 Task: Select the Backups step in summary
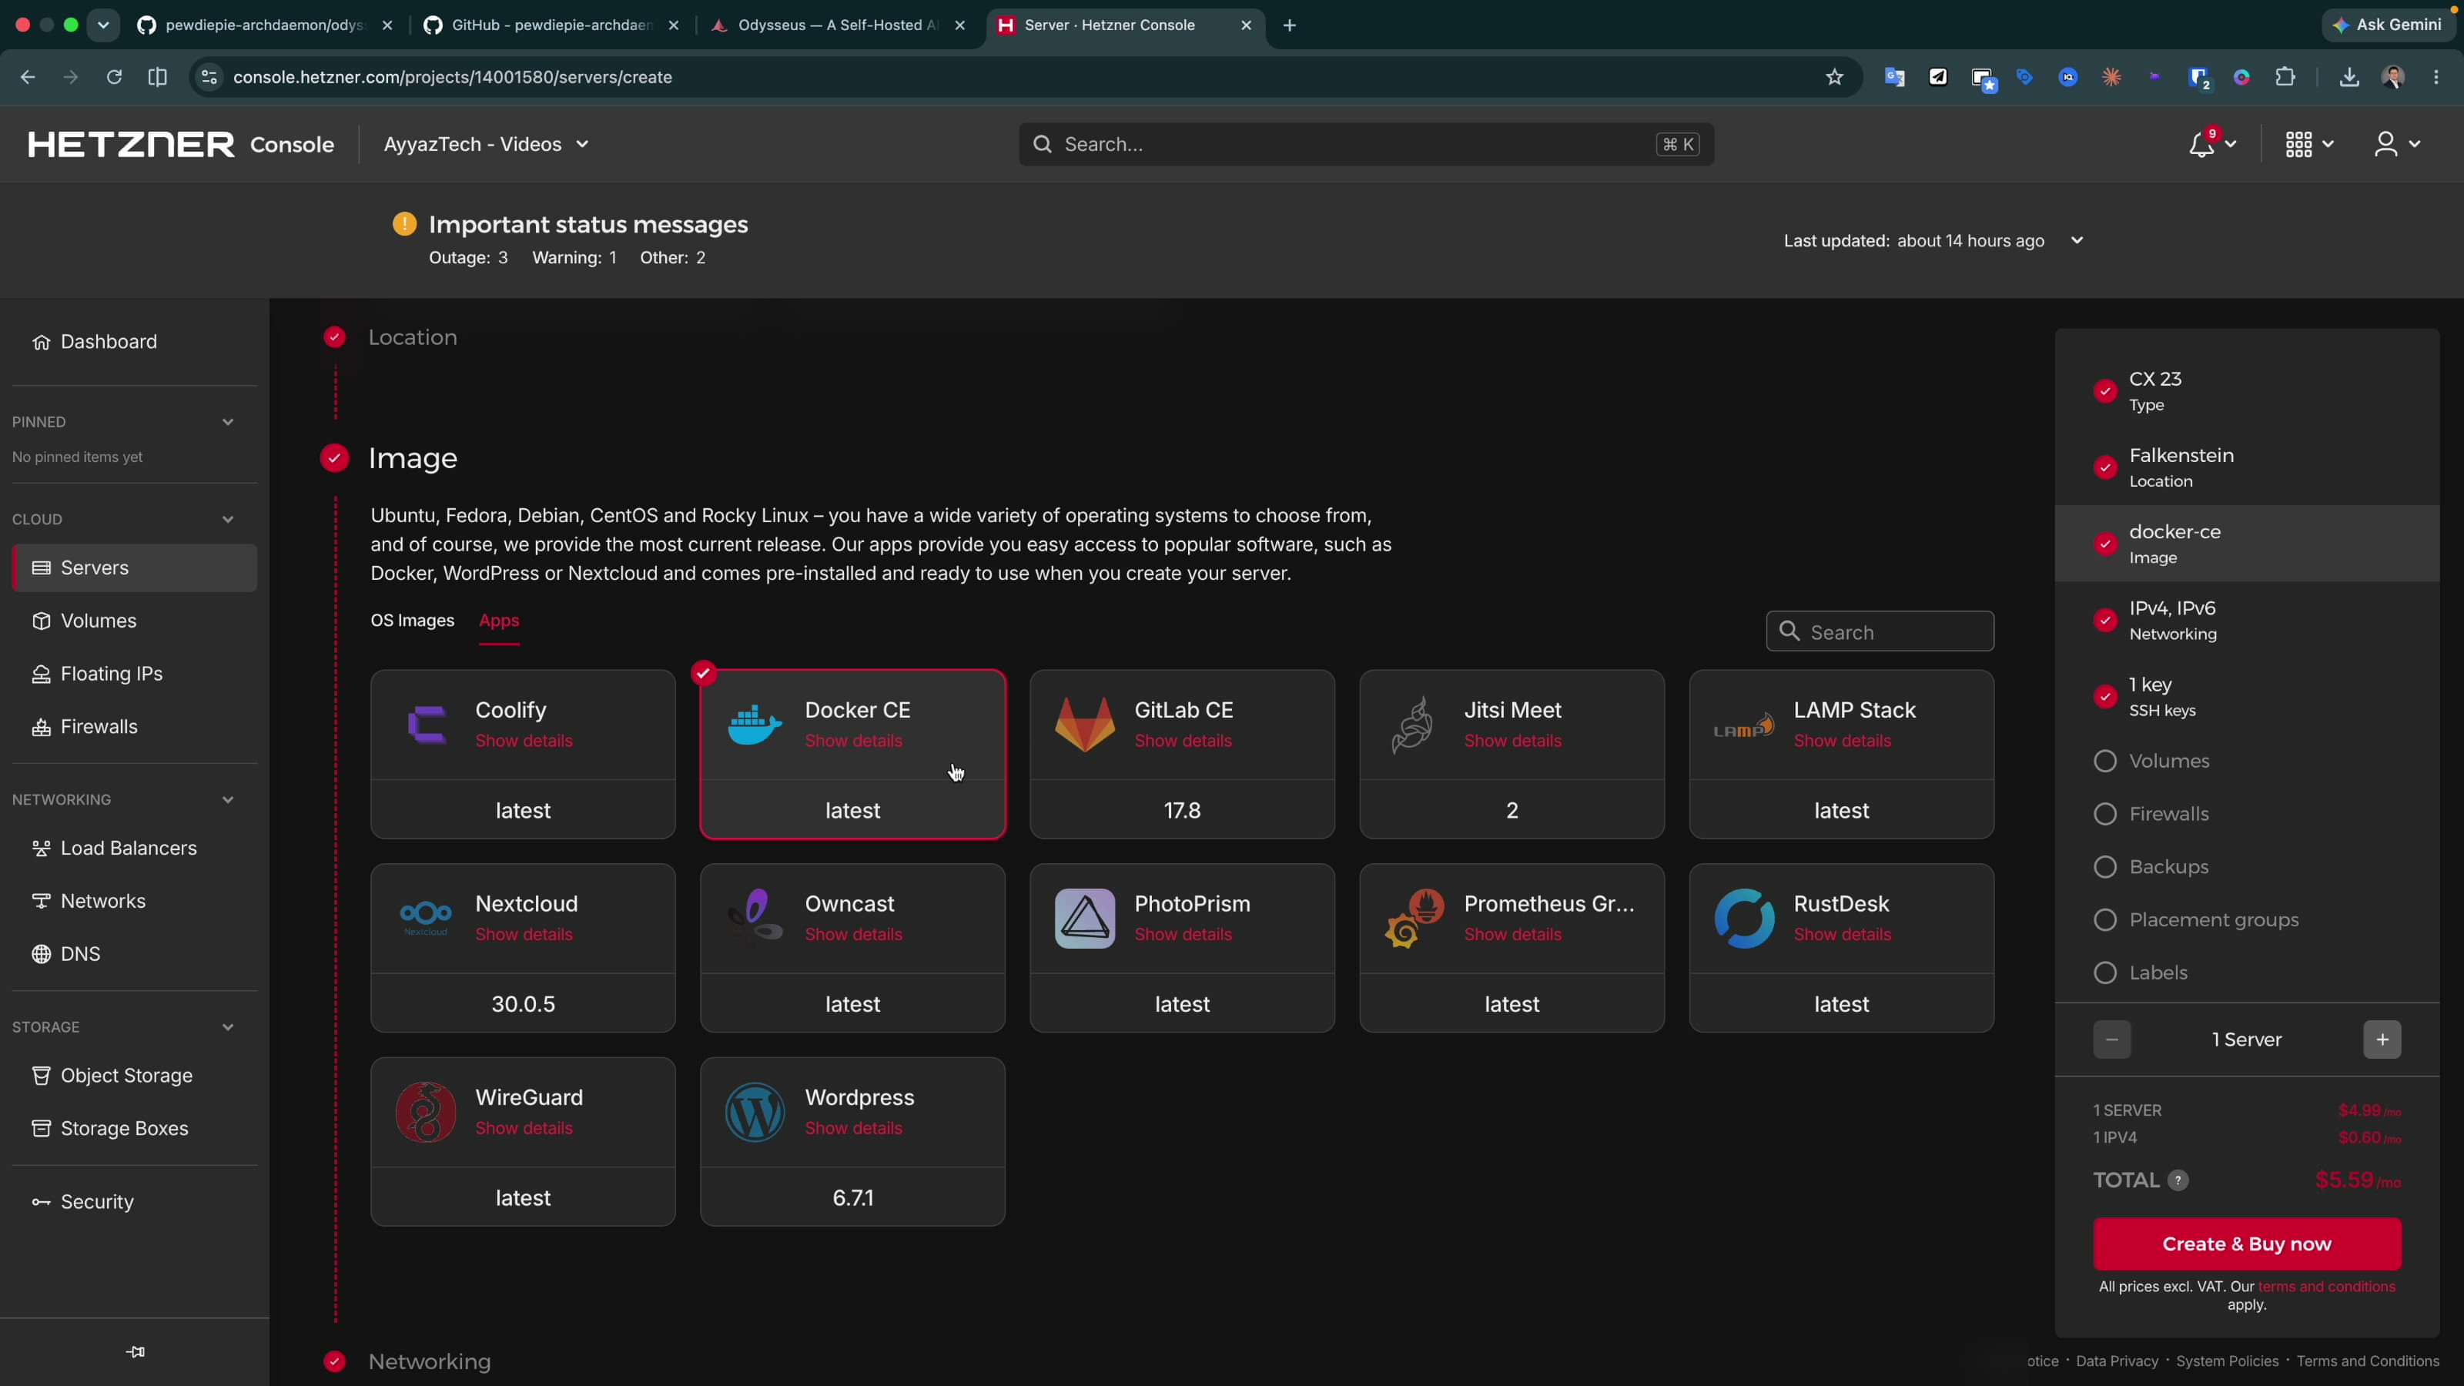click(2247, 866)
